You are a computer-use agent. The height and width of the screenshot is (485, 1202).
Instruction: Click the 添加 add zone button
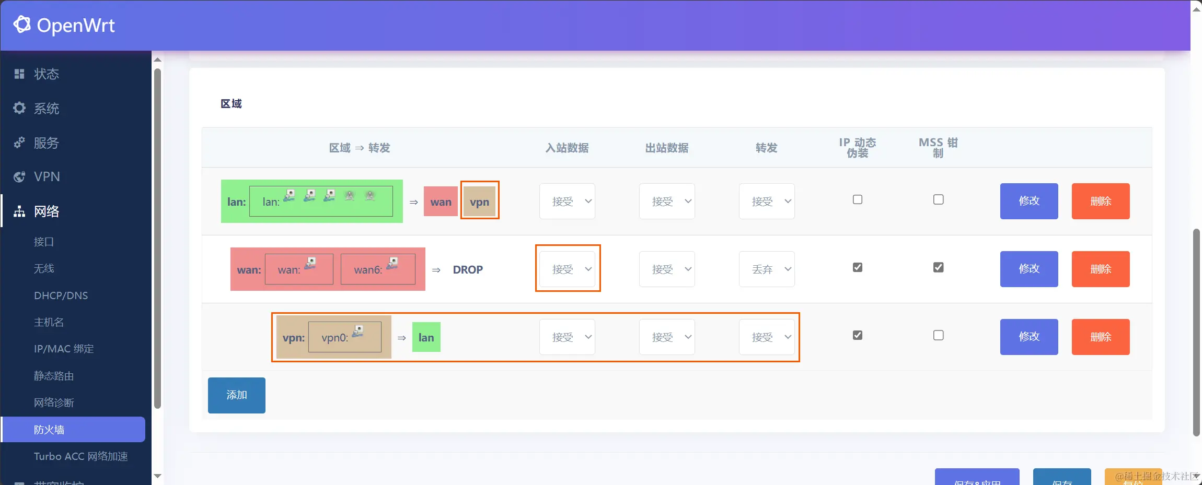(x=236, y=395)
